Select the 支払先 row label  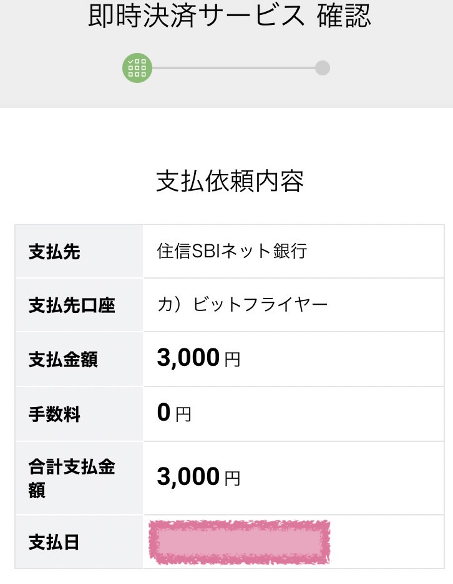[x=54, y=251]
